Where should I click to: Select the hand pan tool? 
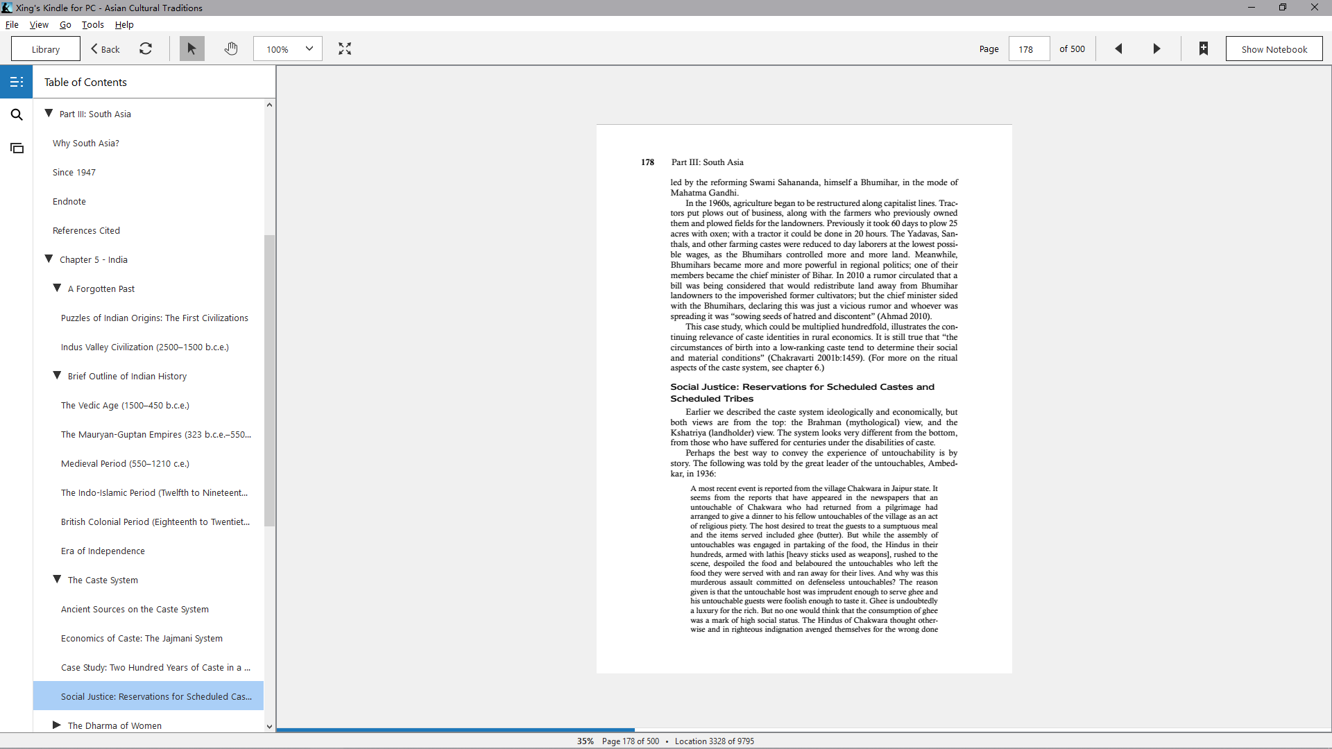[x=231, y=49]
